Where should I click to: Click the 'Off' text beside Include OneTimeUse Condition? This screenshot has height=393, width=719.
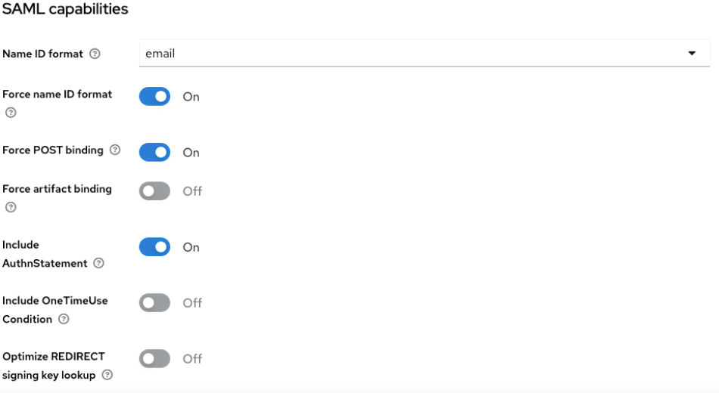coord(192,303)
